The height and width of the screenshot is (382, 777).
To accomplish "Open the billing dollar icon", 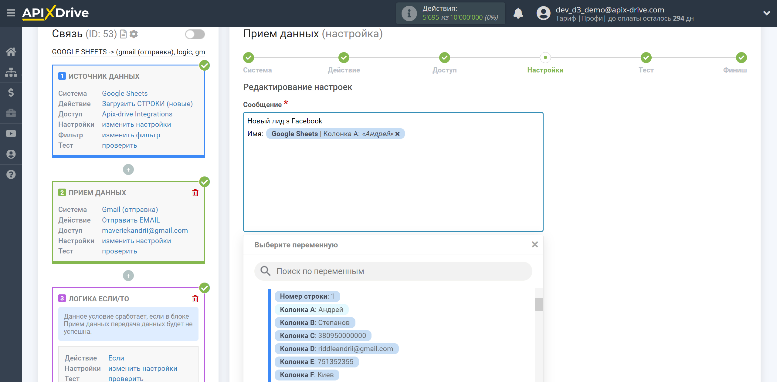I will (x=11, y=92).
